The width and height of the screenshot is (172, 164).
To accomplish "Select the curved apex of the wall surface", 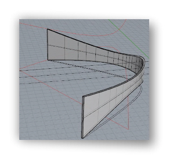I will pos(142,64).
